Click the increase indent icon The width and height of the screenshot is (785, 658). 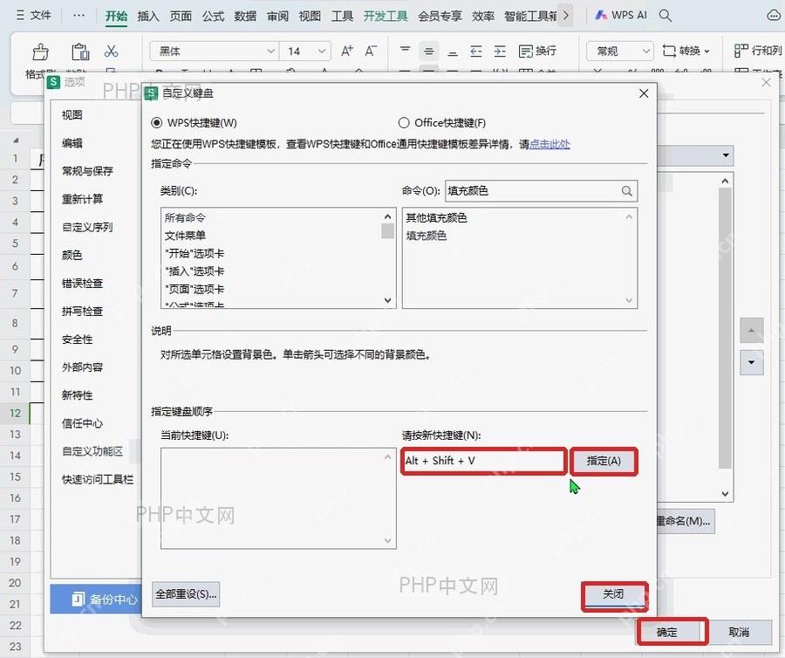(500, 51)
